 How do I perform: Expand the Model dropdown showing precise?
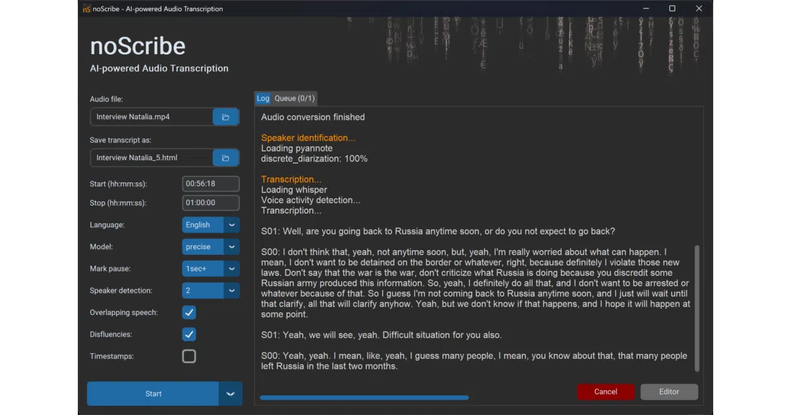click(211, 247)
